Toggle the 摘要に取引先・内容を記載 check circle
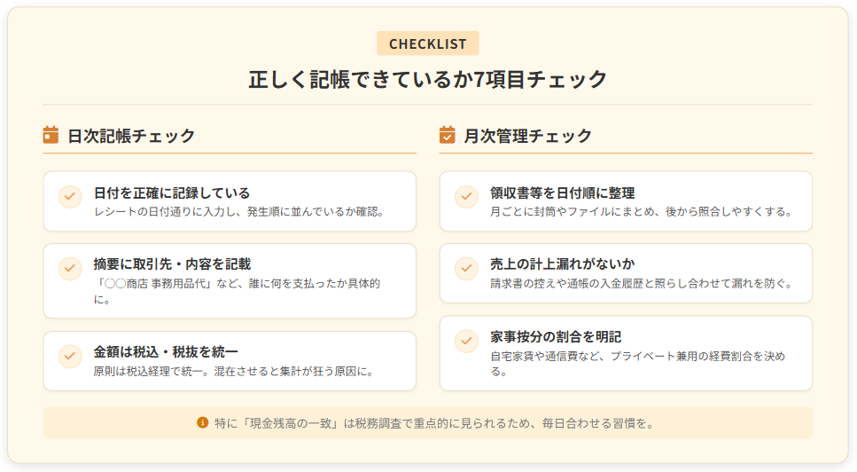The height and width of the screenshot is (472, 857). point(70,268)
